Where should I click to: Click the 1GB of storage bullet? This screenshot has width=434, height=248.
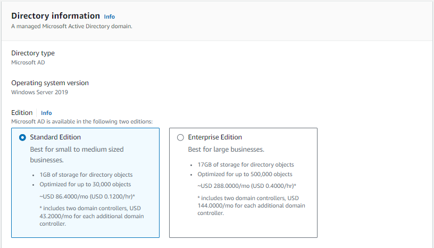[86, 175]
